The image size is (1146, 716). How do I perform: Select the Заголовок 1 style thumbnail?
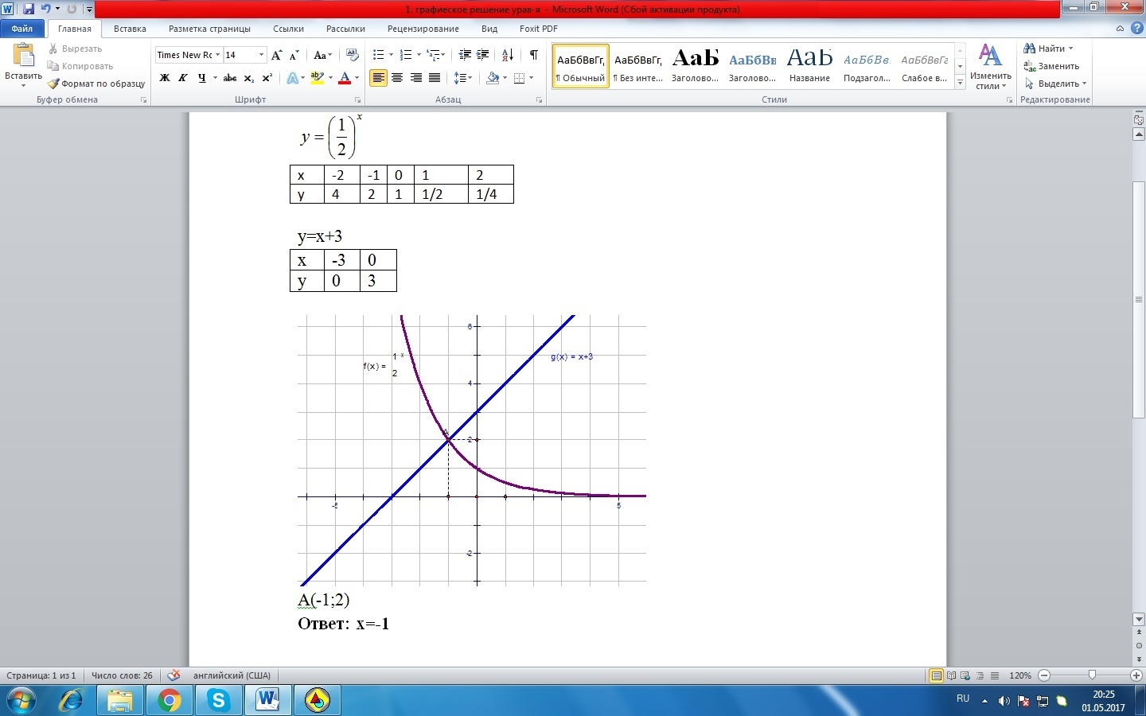[695, 65]
